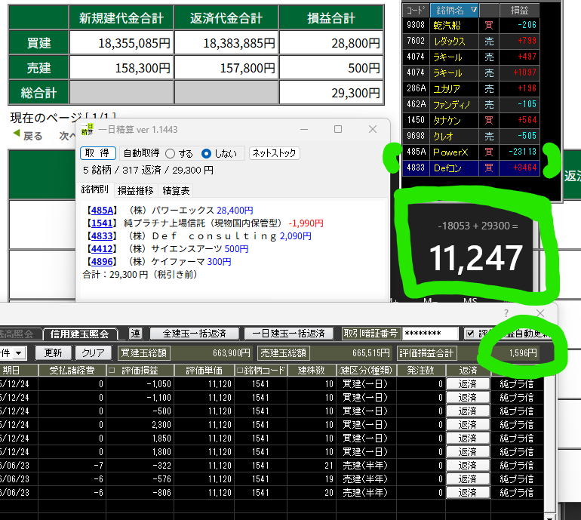The image size is (581, 520).
Task: Click the 取引暗証番号 password field
Action: point(430,333)
